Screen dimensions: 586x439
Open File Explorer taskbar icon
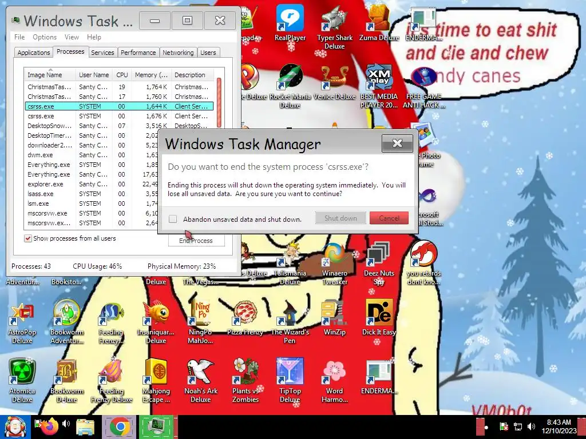(85, 427)
